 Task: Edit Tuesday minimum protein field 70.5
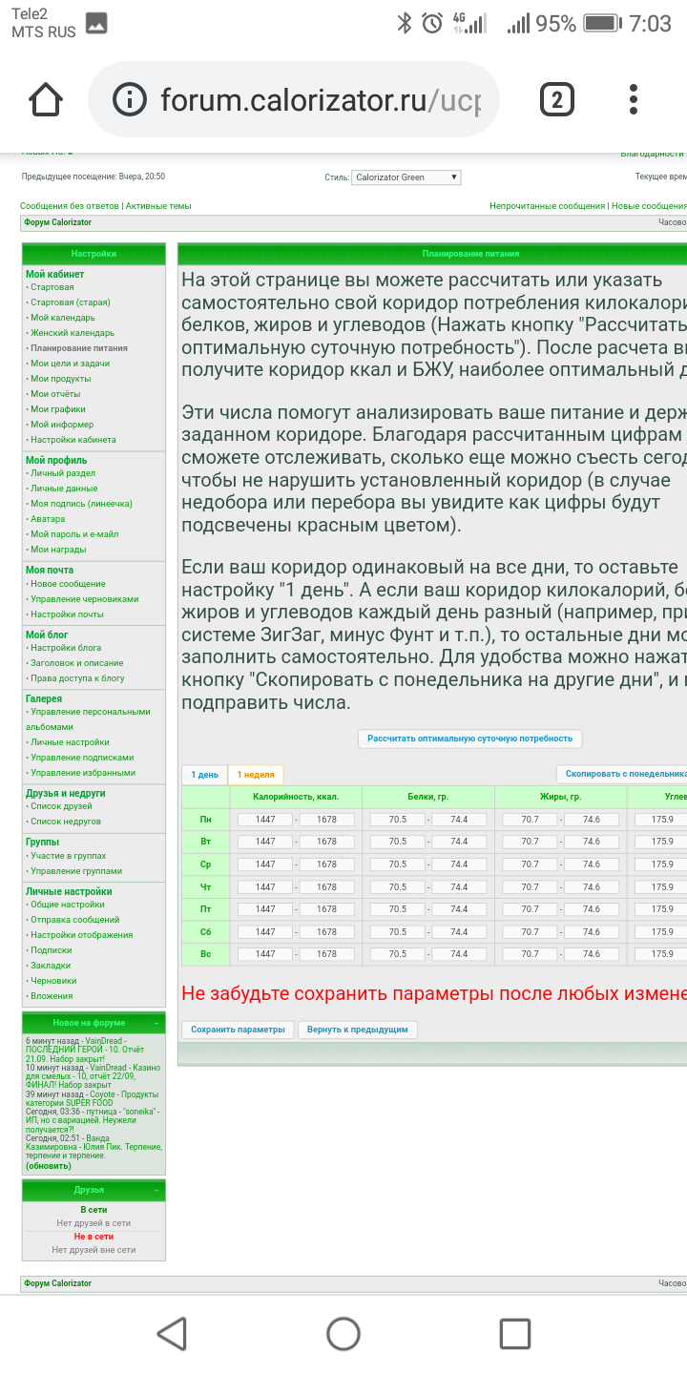(x=398, y=842)
